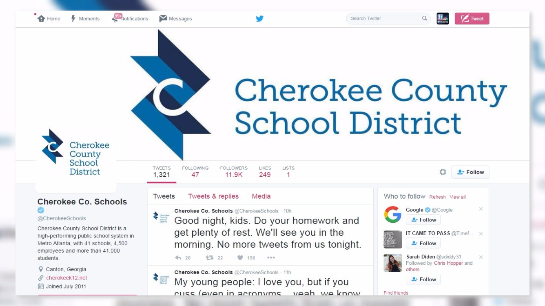Screen dimensions: 545x306
Task: Open the cherokeek12.net website link
Action: pyautogui.click(x=66, y=278)
